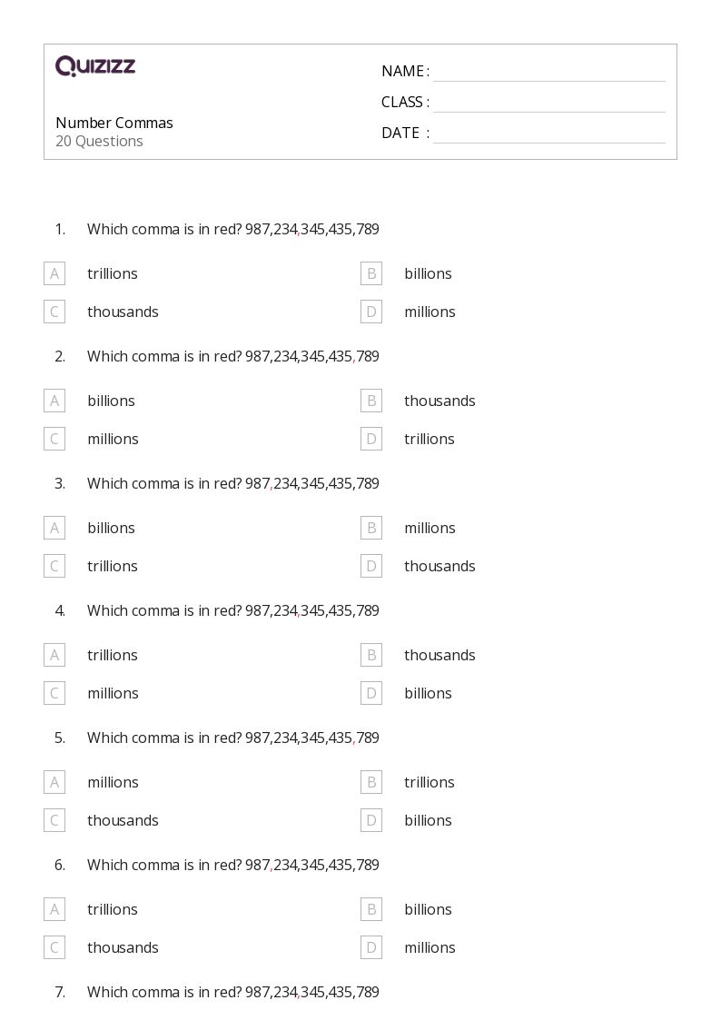
Task: Tick box D 'trillions' for question 2
Action: [371, 439]
